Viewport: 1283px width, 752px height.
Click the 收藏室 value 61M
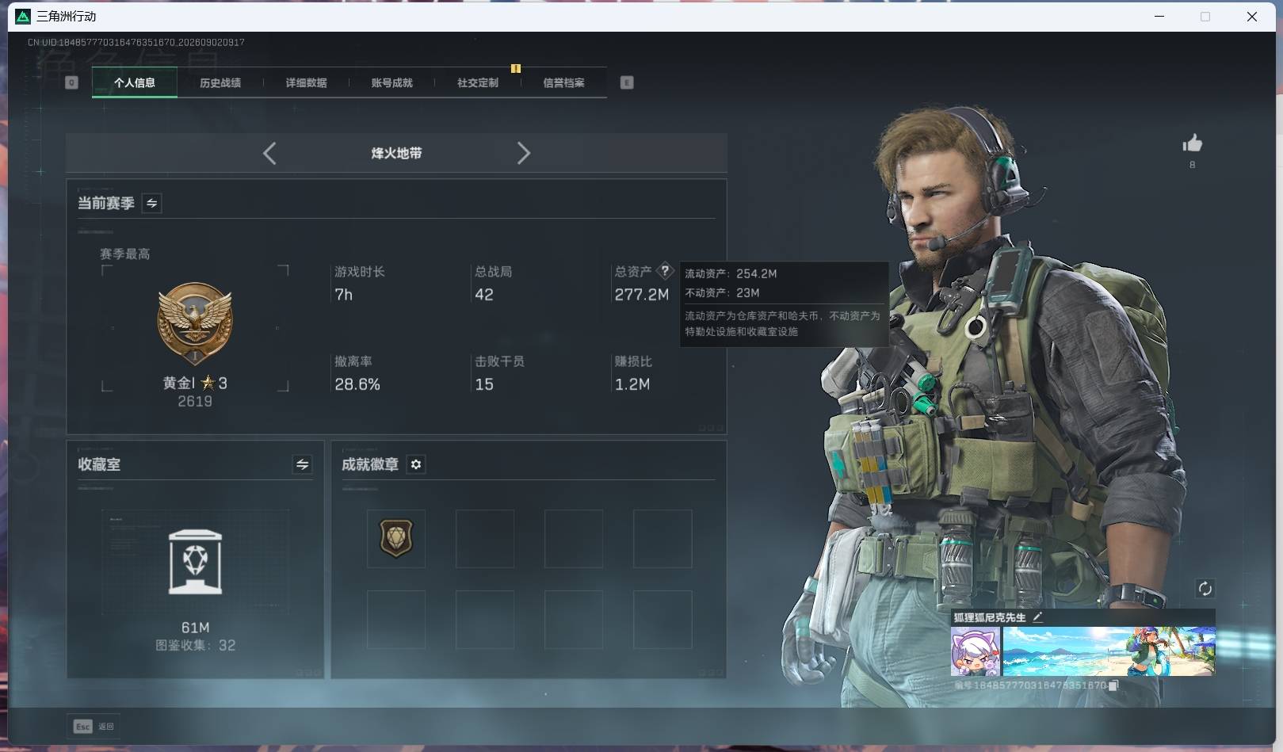195,628
